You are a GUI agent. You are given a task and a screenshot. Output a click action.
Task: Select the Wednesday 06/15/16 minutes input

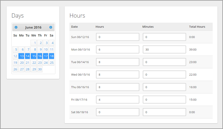[x=164, y=75]
